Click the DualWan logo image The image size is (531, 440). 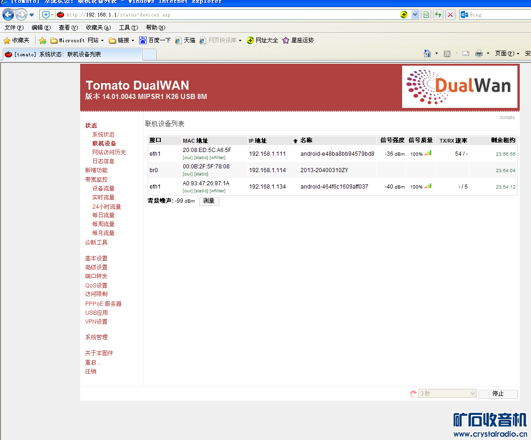pos(460,87)
